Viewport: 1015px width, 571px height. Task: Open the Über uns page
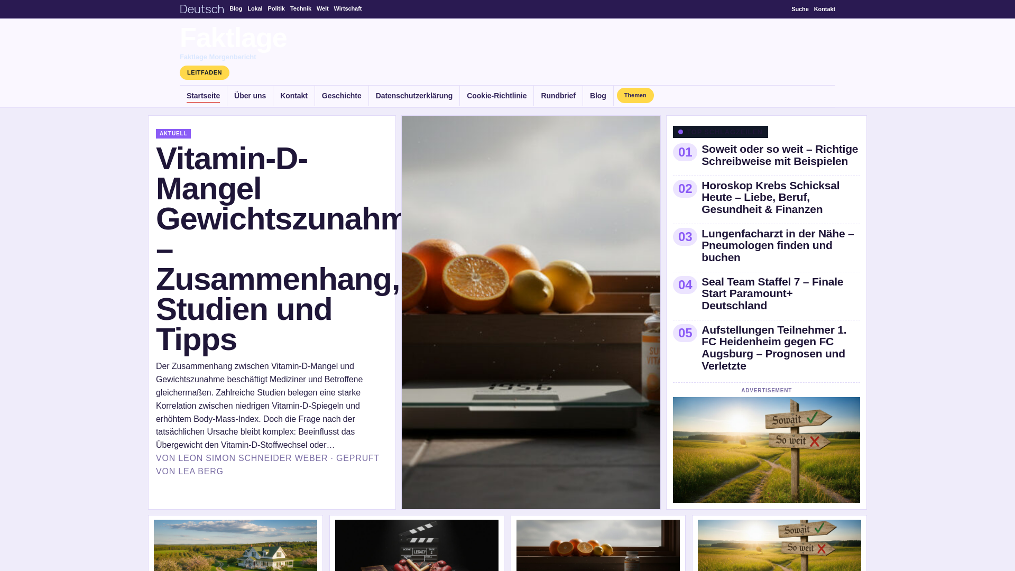click(x=250, y=96)
